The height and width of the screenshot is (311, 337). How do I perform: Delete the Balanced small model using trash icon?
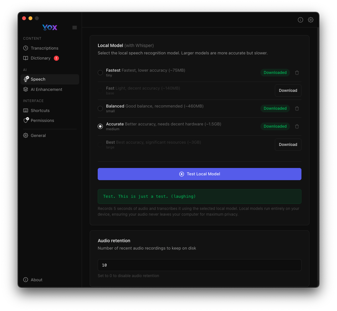(297, 108)
